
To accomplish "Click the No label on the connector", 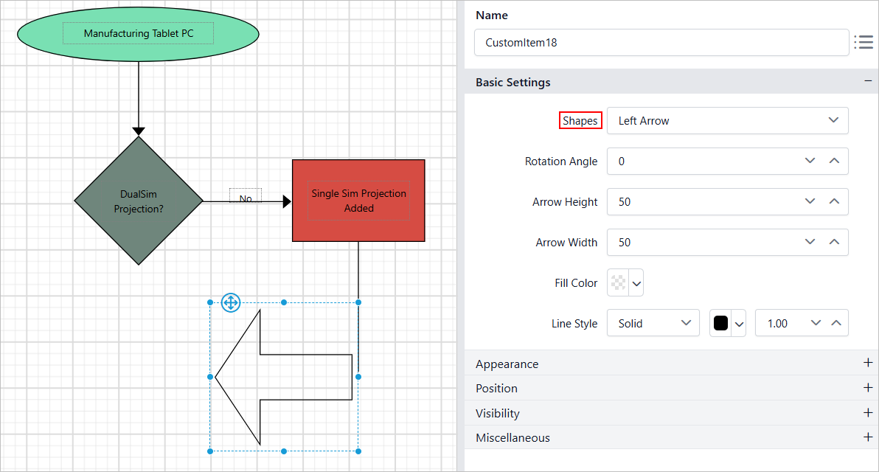I will pyautogui.click(x=246, y=198).
